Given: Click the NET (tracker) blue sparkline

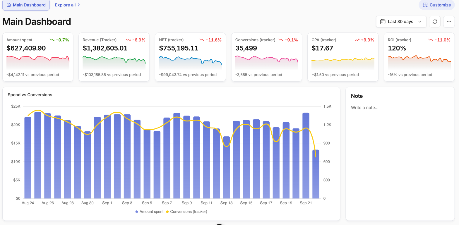Looking at the screenshot, I should pos(190,62).
